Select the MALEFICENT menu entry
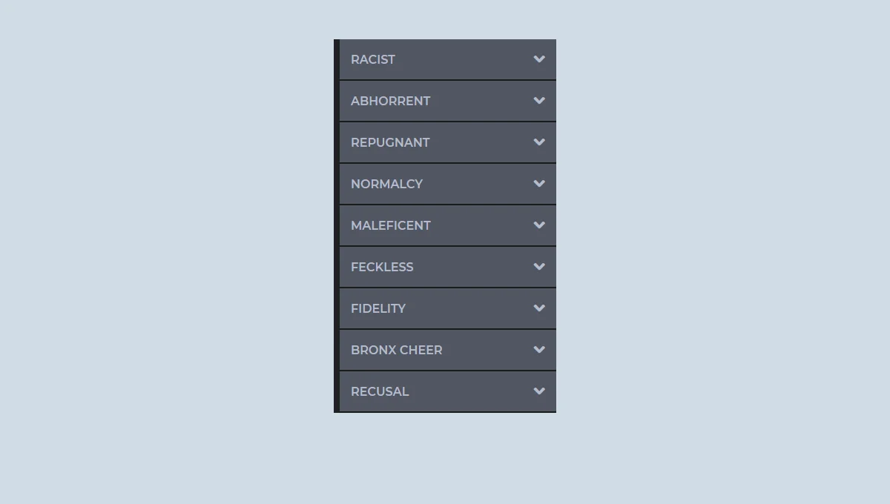 point(390,225)
